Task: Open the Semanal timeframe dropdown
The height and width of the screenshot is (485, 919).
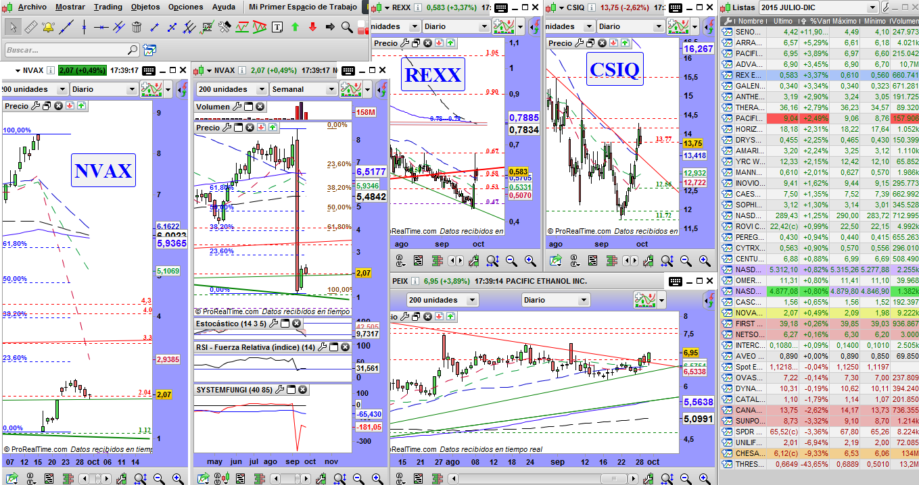Action: tap(331, 89)
